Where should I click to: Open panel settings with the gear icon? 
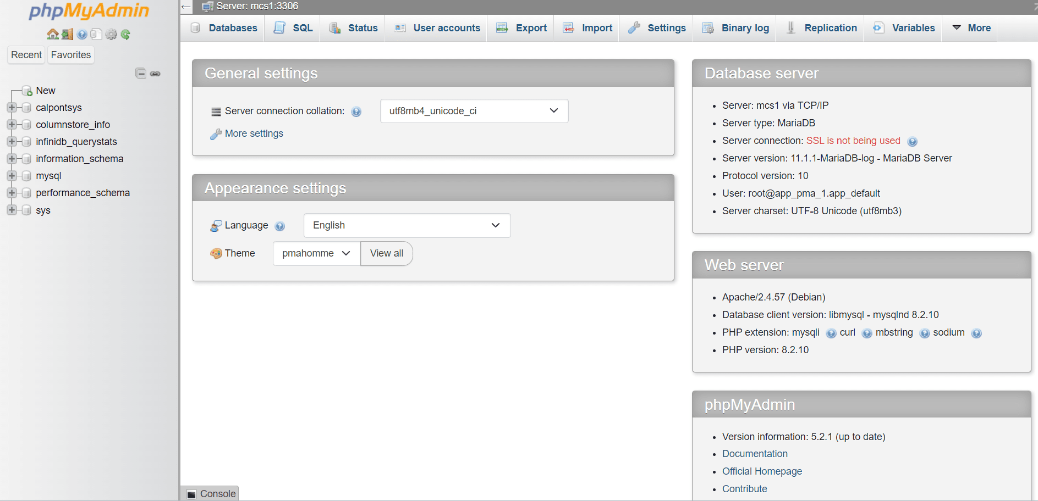click(x=111, y=34)
